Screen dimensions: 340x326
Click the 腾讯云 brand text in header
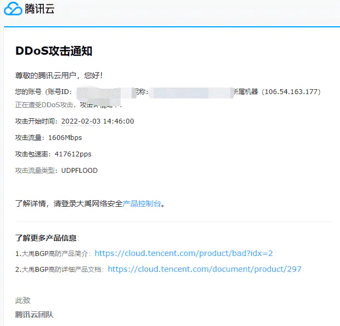(x=39, y=9)
